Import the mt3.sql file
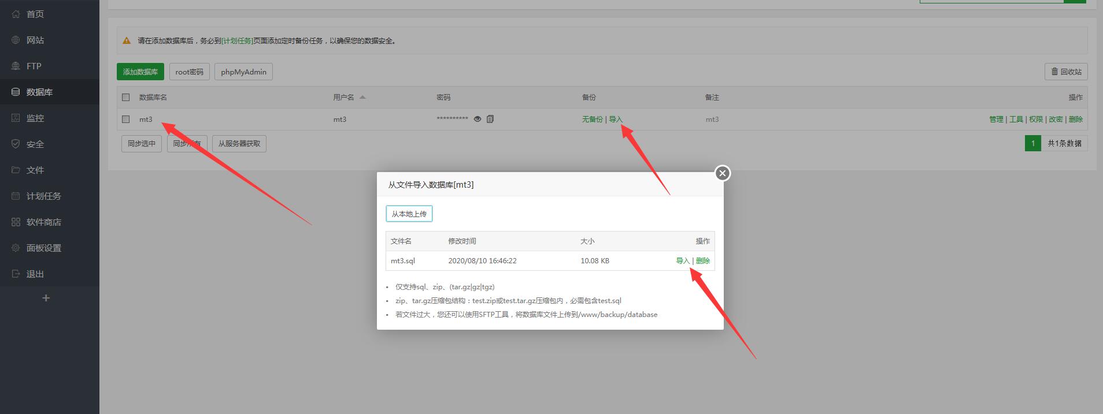 tap(682, 260)
